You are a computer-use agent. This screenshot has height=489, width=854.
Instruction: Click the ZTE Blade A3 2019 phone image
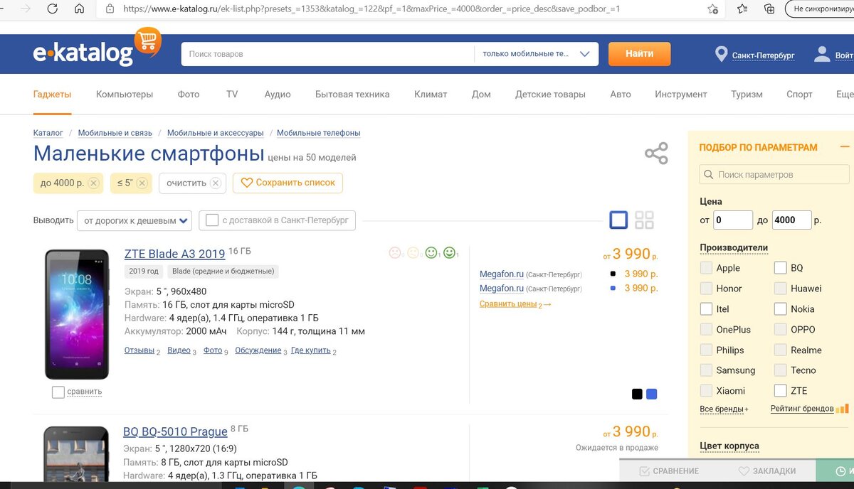[77, 314]
